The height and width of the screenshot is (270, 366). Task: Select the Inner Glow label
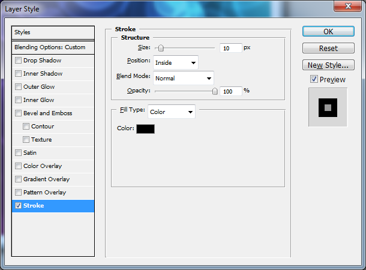coord(39,100)
